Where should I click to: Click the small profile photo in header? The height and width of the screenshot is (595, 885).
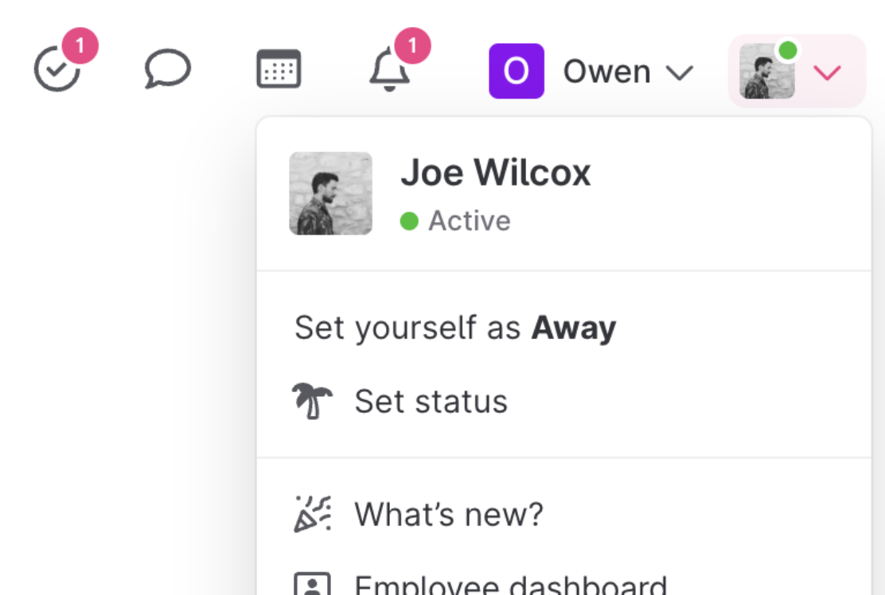tap(766, 72)
